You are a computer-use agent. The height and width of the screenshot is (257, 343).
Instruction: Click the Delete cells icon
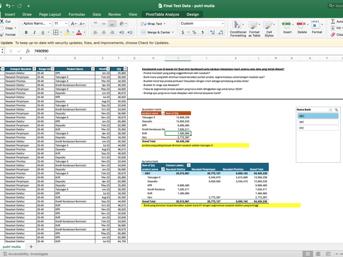[x=301, y=24]
